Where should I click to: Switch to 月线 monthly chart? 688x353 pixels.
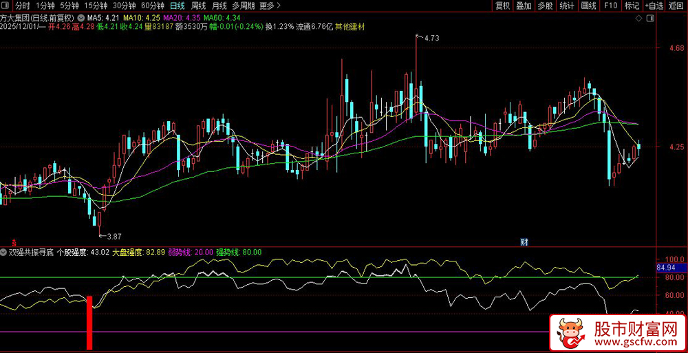[219, 6]
